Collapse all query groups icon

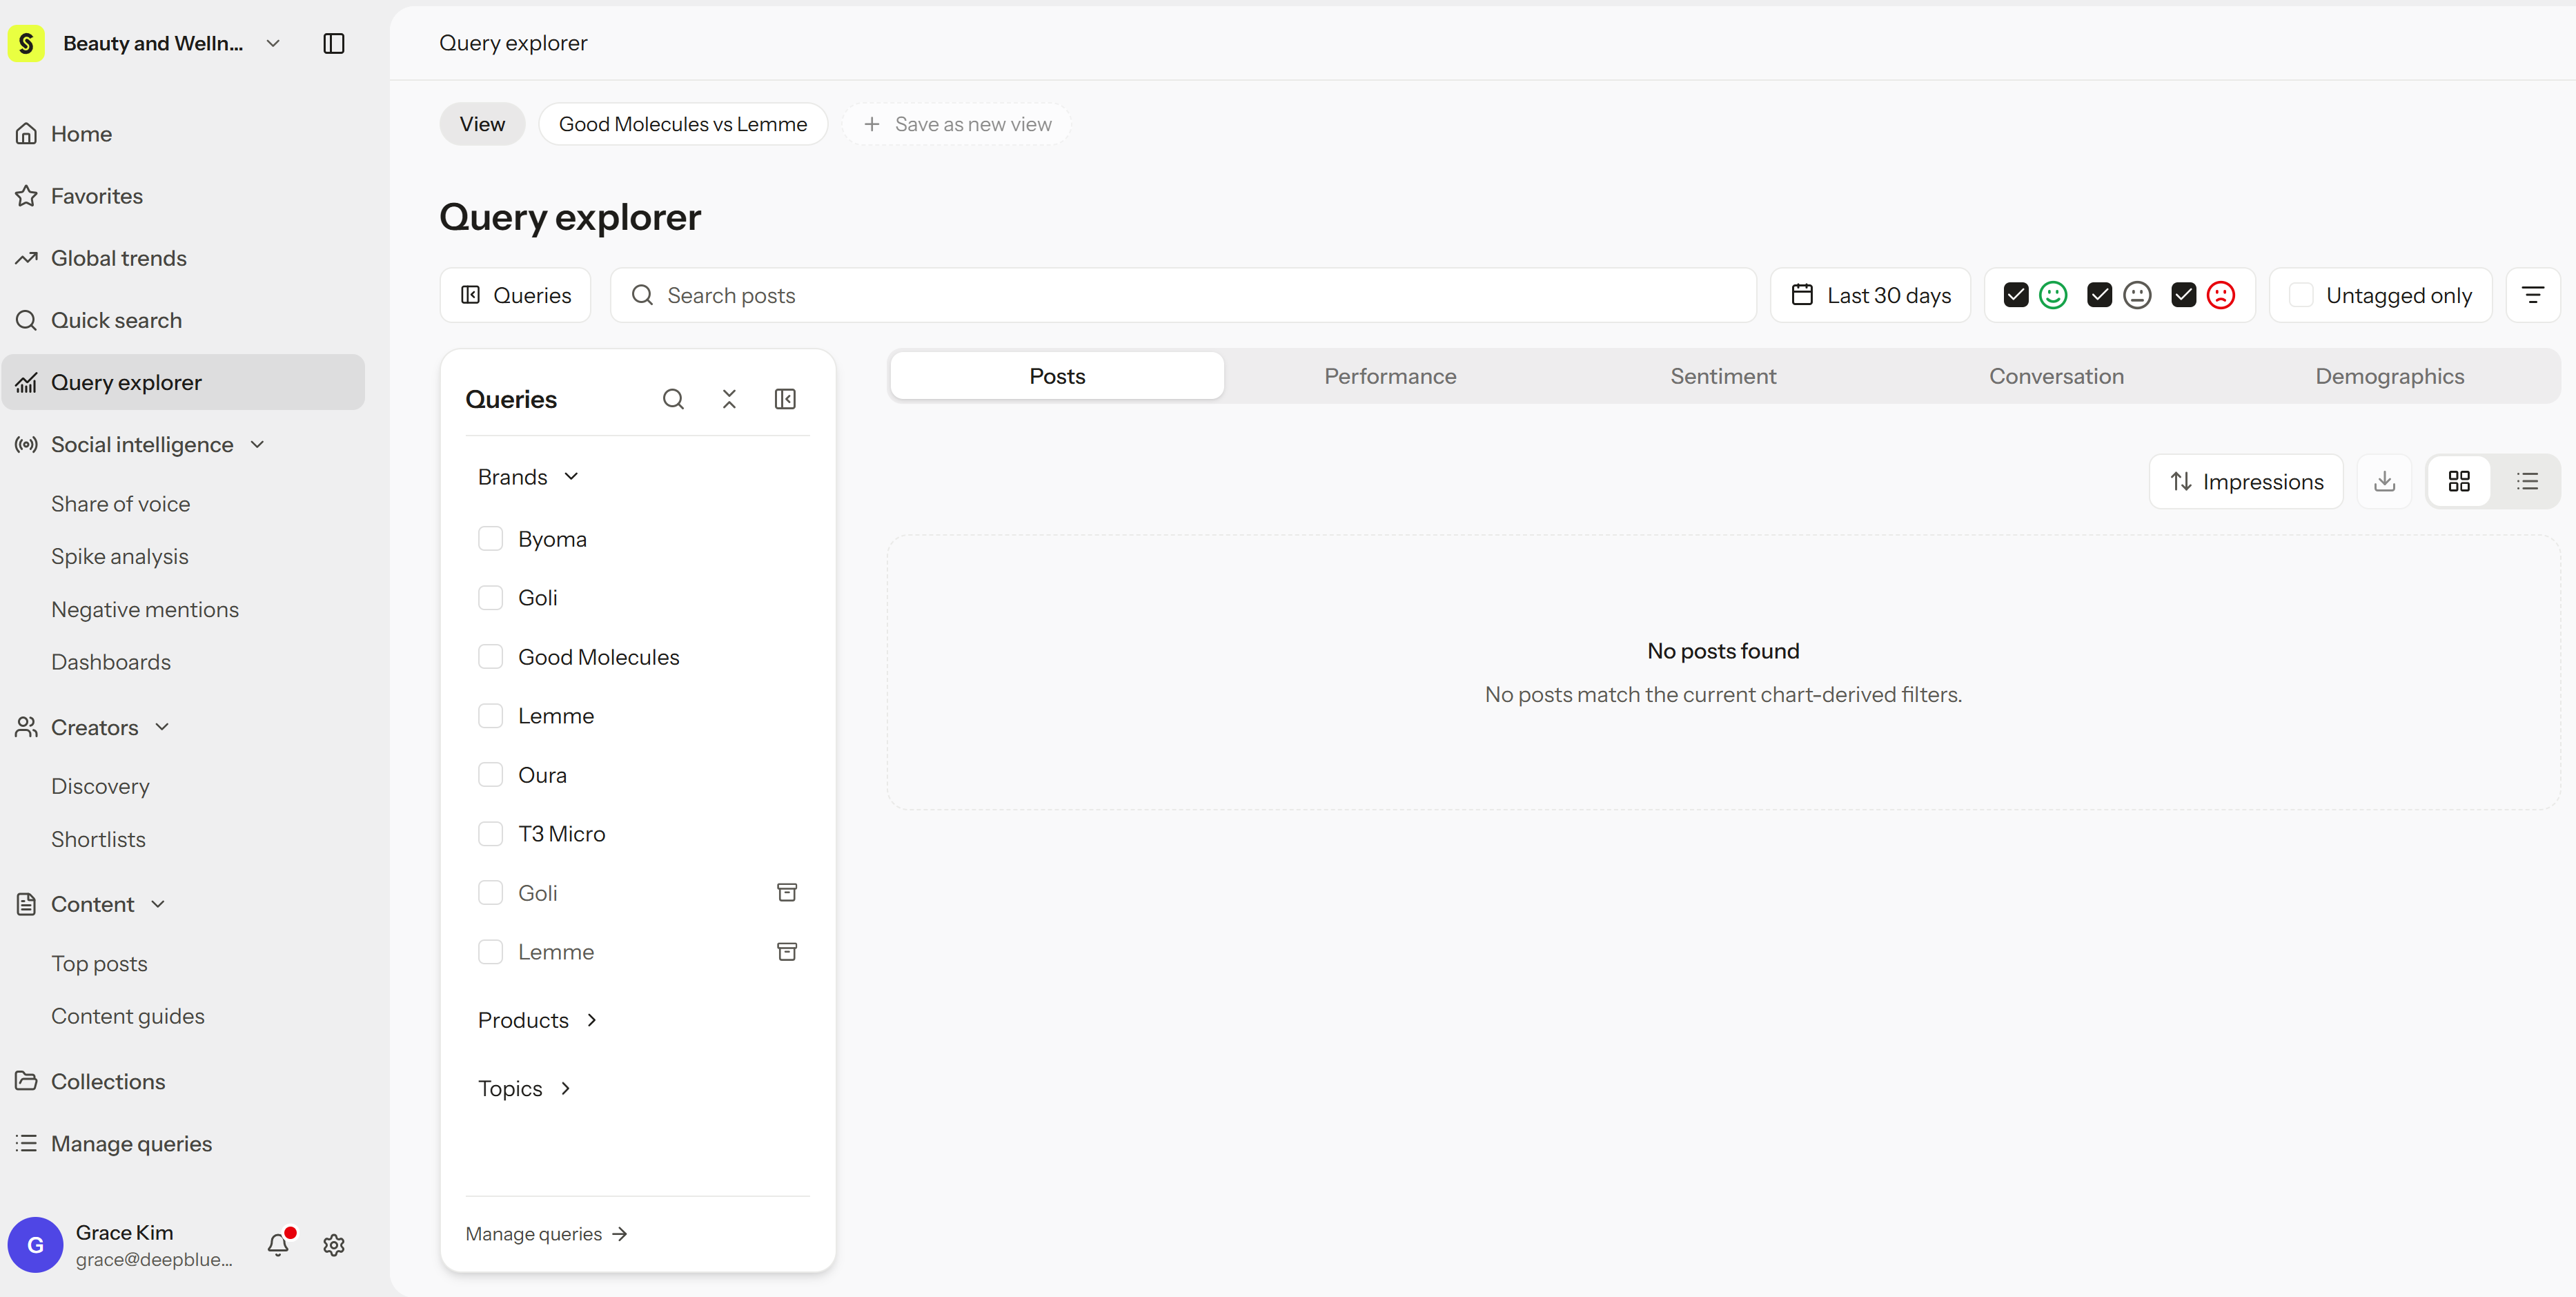click(729, 399)
